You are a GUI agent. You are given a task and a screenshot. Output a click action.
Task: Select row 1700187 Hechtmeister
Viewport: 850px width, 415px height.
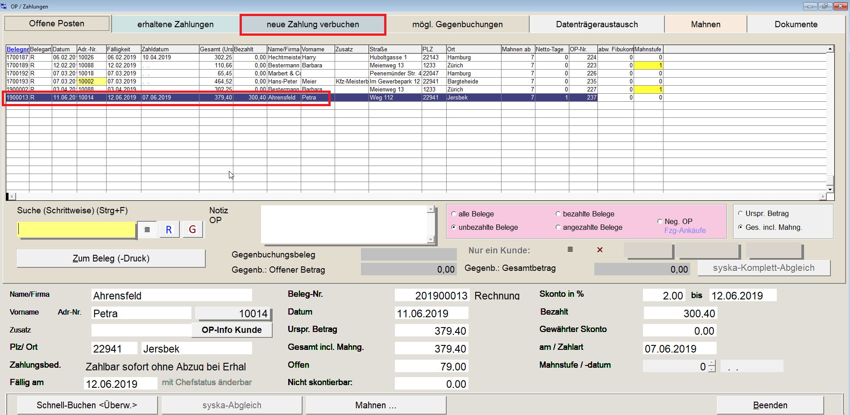(335, 57)
